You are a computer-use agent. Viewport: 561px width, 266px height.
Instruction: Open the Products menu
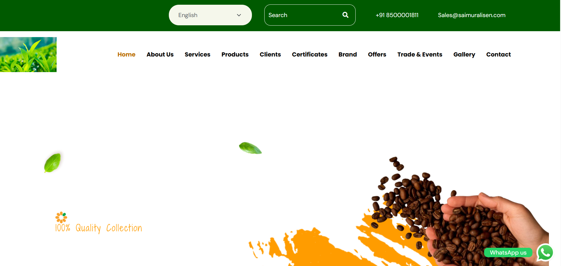[235, 54]
